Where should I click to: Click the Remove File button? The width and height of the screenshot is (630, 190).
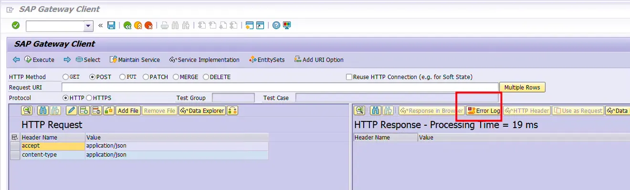pyautogui.click(x=159, y=110)
